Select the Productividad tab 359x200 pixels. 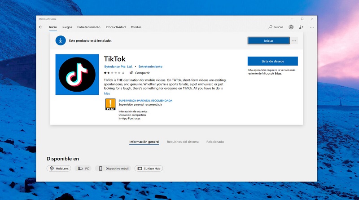pyautogui.click(x=115, y=27)
